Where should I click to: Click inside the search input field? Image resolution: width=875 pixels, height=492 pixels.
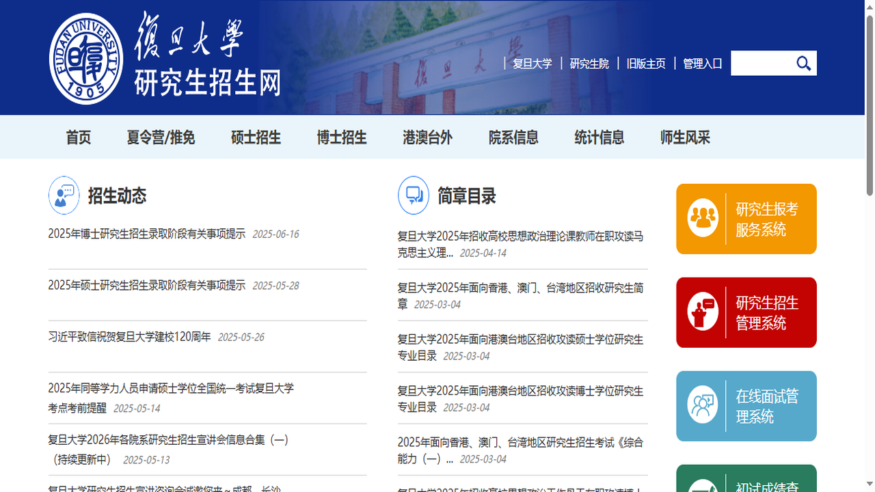click(x=759, y=63)
